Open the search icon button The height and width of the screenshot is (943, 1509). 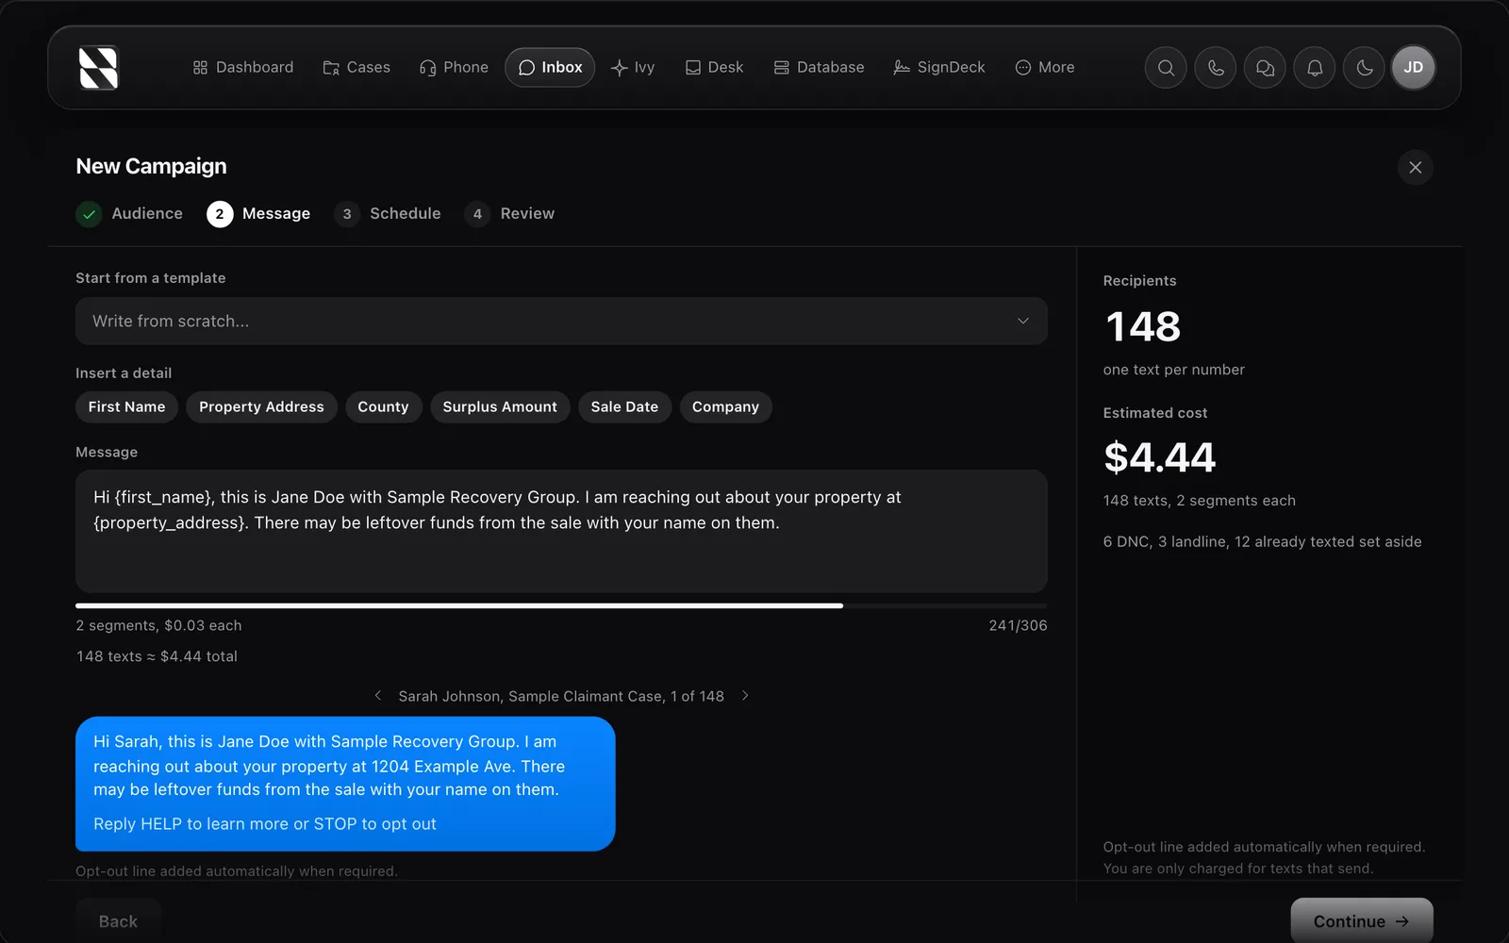click(x=1166, y=68)
